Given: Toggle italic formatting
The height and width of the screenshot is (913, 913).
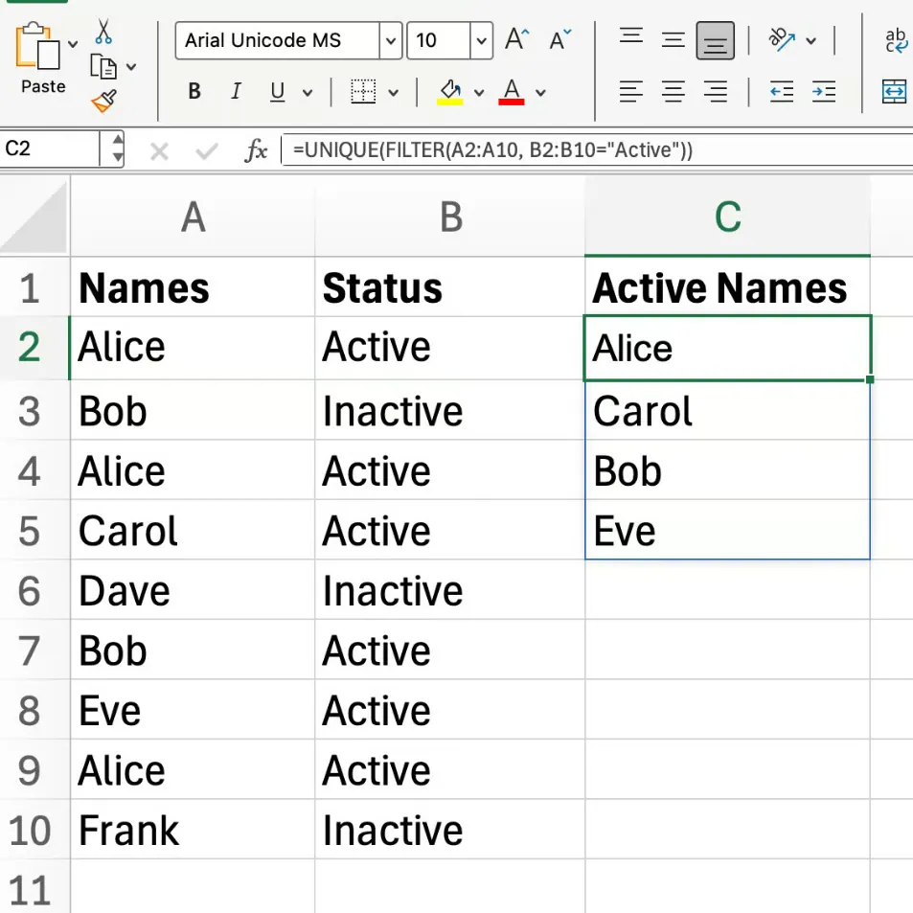Looking at the screenshot, I should click(235, 92).
